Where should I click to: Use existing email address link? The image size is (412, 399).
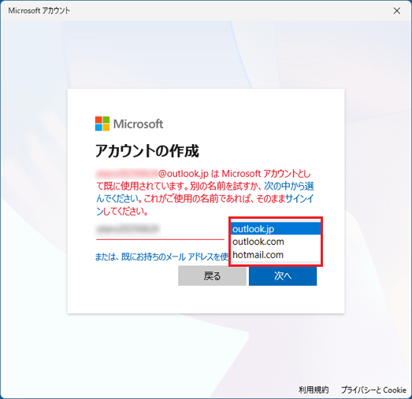click(x=161, y=257)
